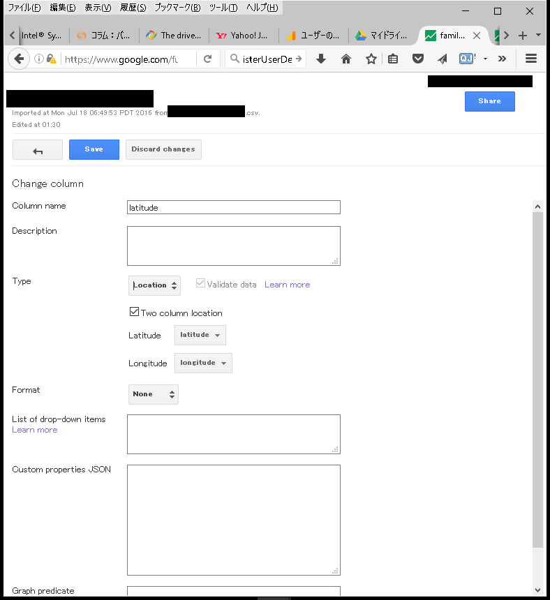Close the famil... tab

pyautogui.click(x=477, y=36)
